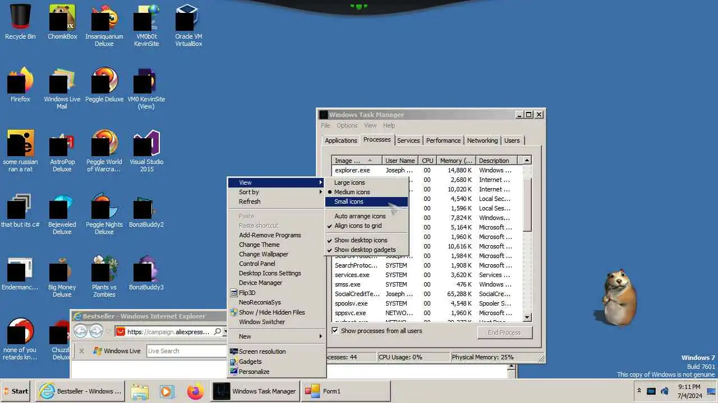The width and height of the screenshot is (718, 403).
Task: Toggle Show desktop gadgets option
Action: pyautogui.click(x=367, y=250)
